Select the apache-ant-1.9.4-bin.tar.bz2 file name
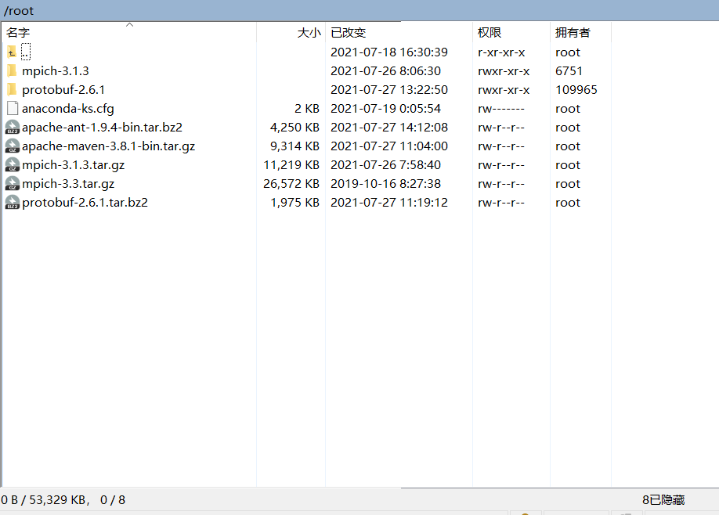 pos(102,128)
